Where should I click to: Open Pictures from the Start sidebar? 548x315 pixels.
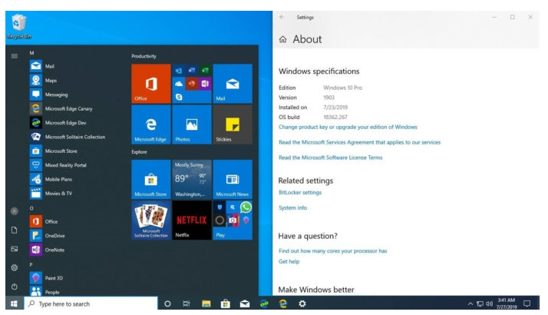point(15,249)
